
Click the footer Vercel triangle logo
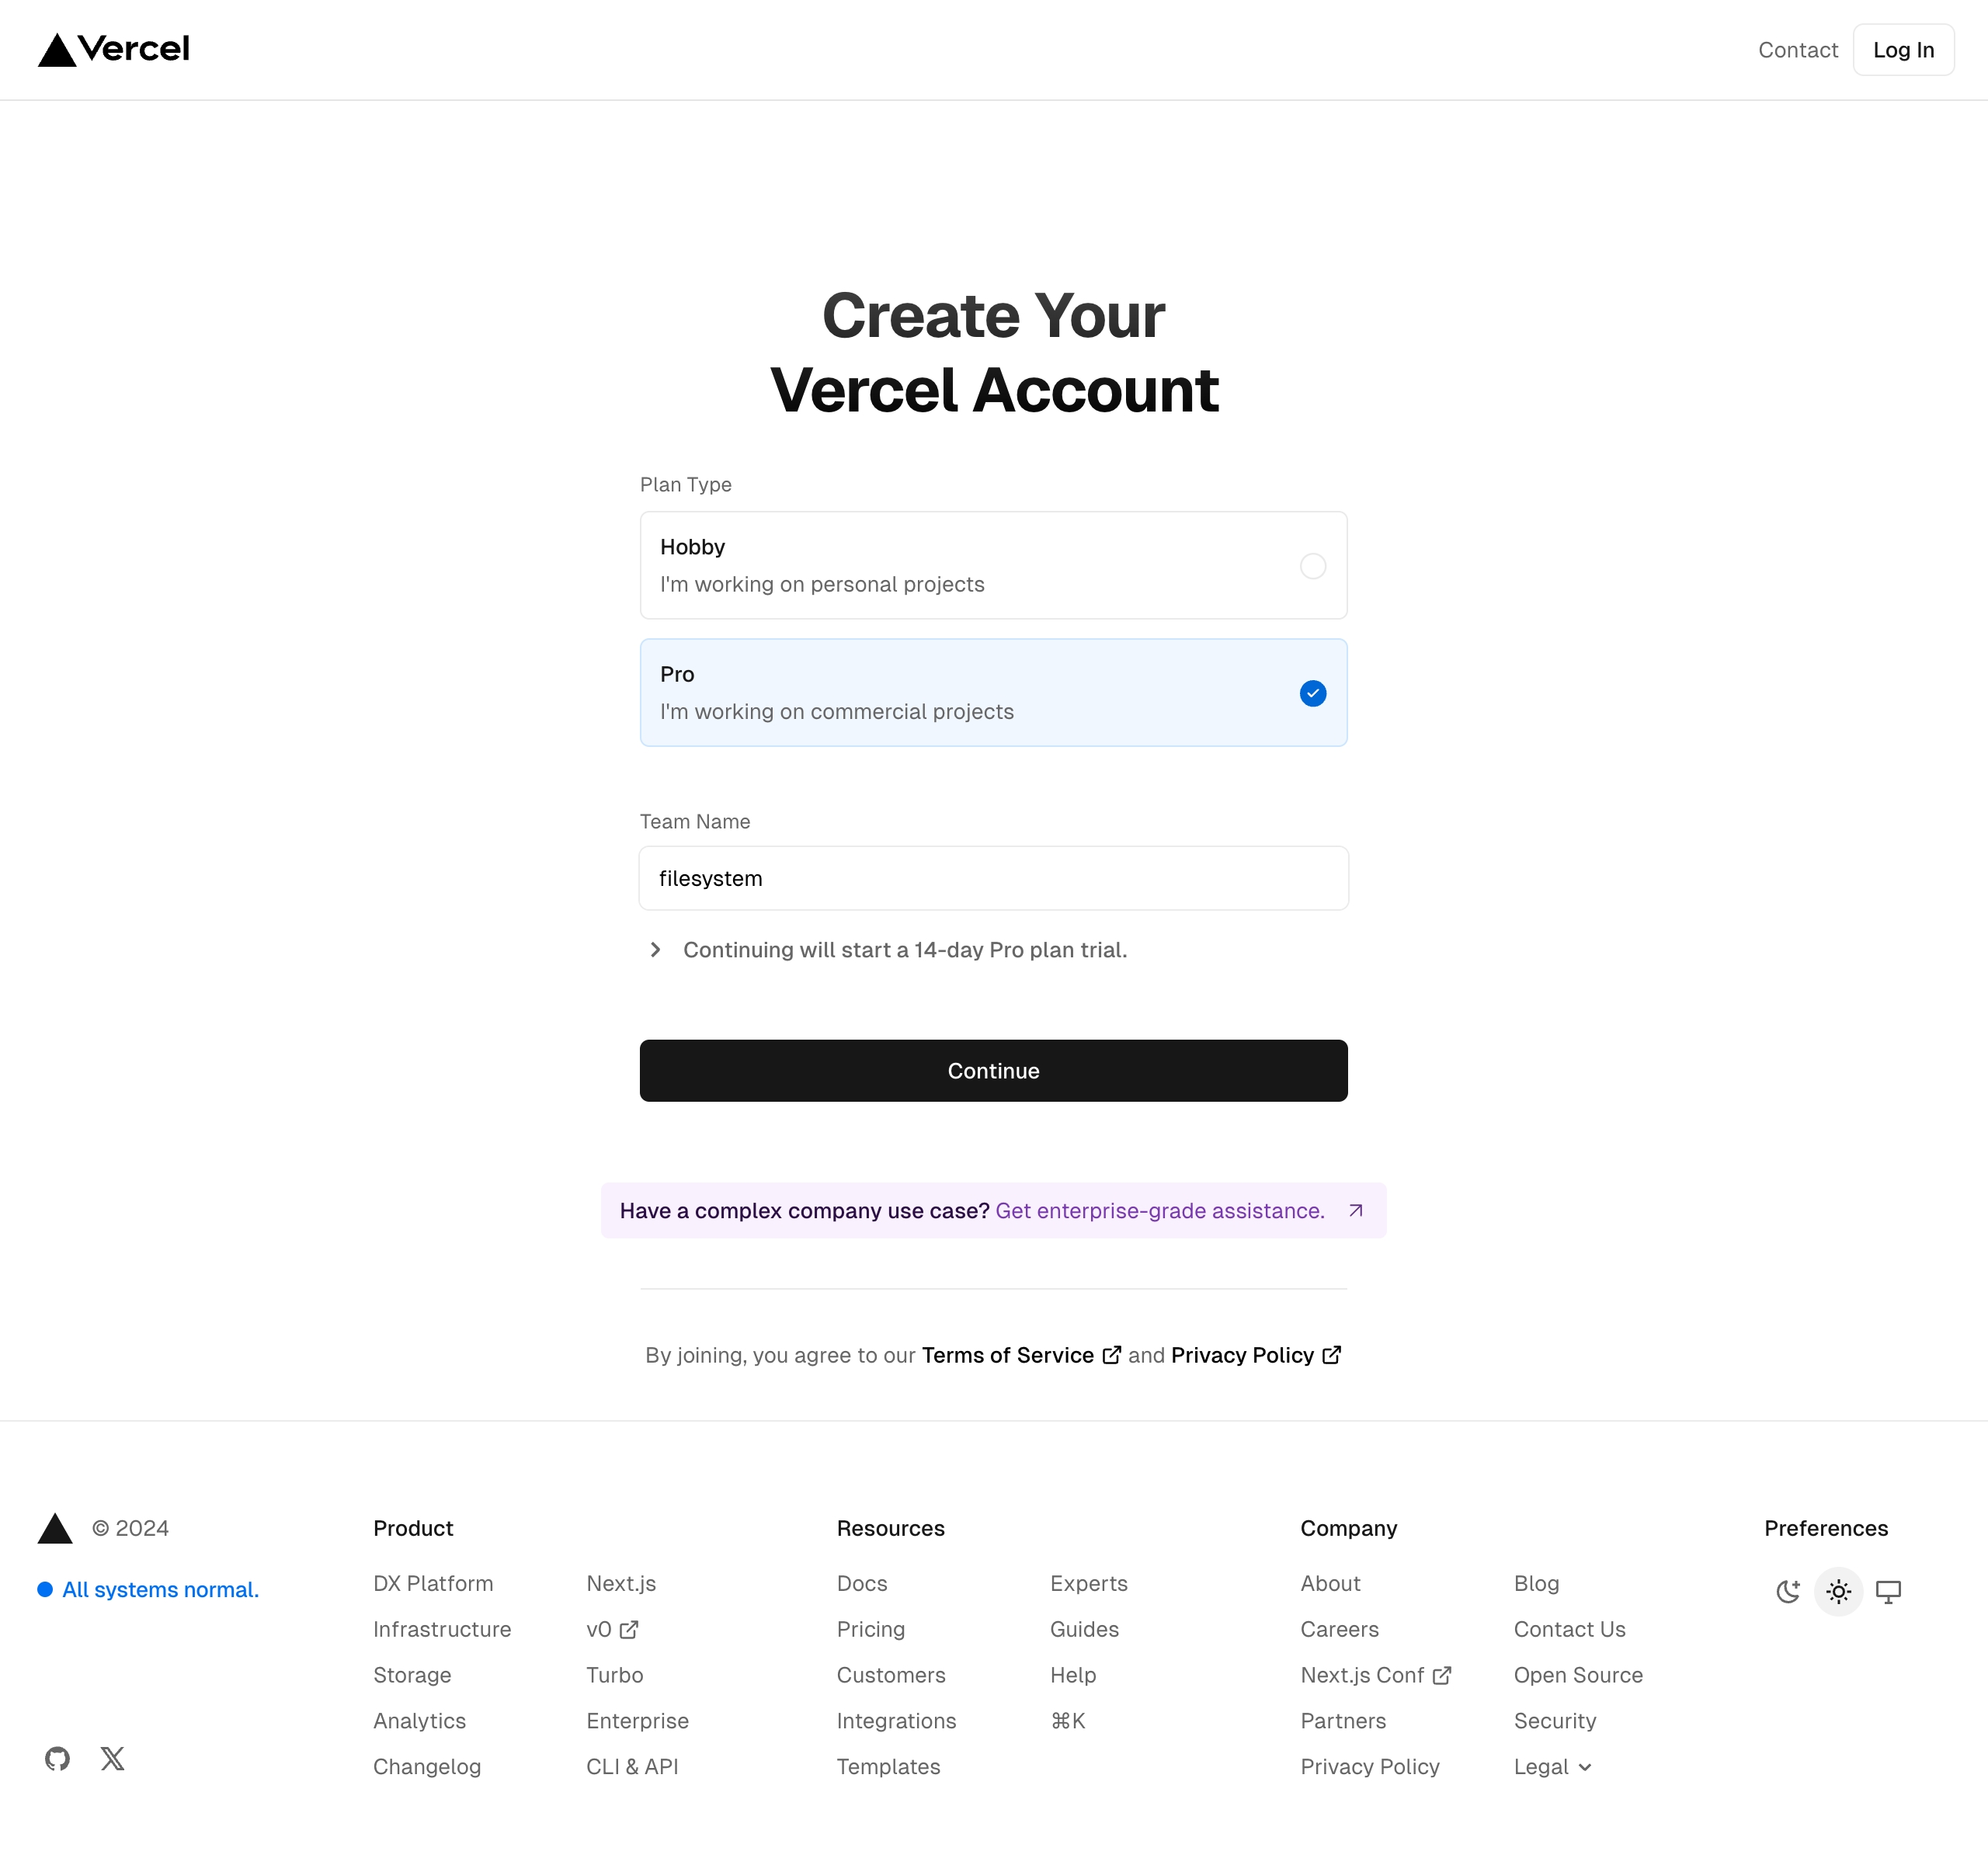point(55,1528)
